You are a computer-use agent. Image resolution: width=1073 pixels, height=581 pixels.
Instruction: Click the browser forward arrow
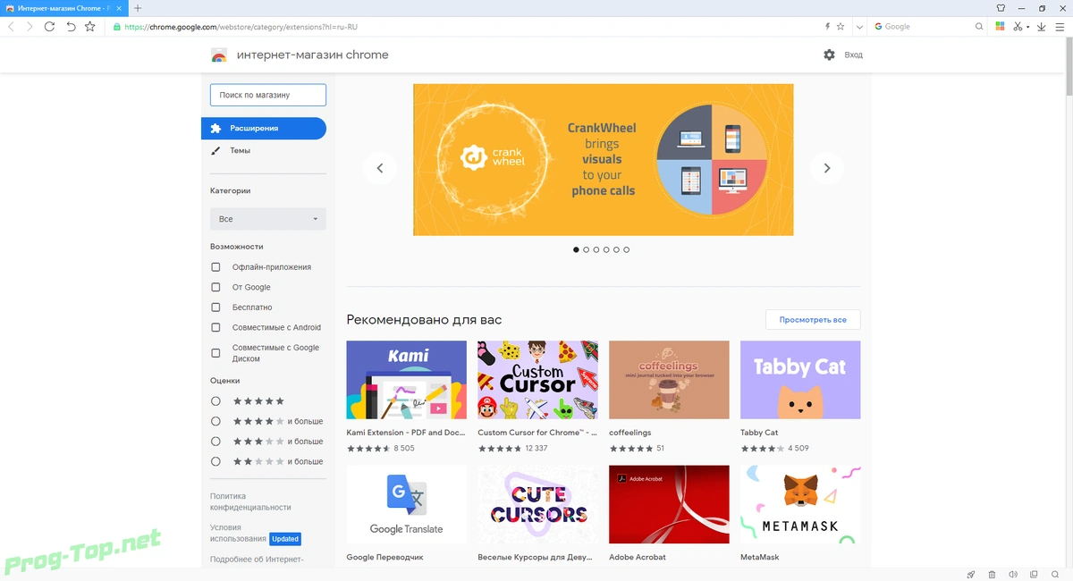click(x=30, y=27)
